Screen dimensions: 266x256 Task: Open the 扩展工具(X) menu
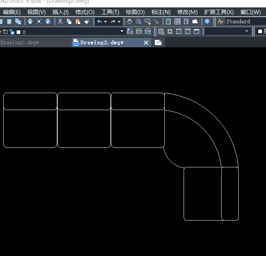click(219, 12)
